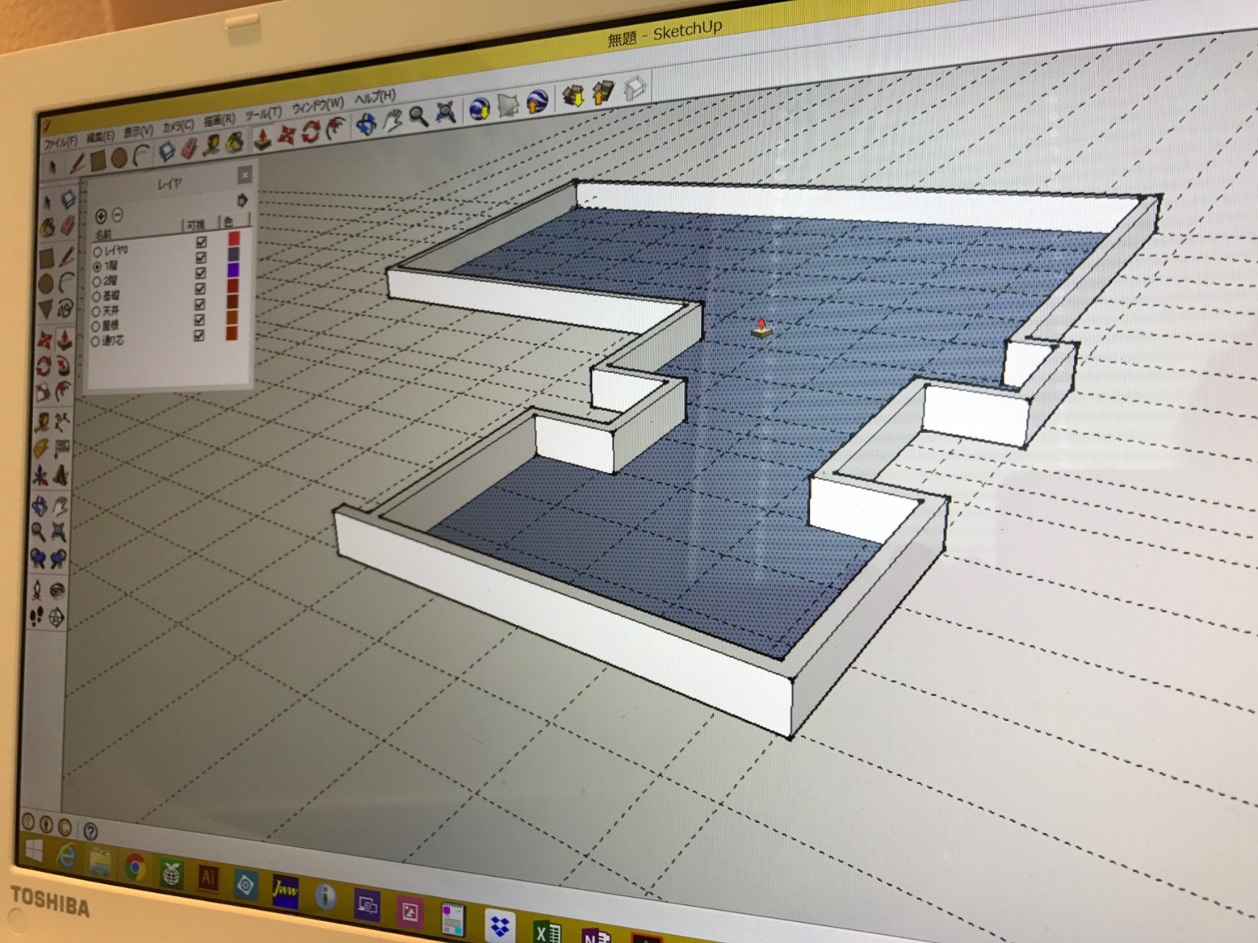Uncheck the visible box for 1階 layer
The width and height of the screenshot is (1258, 943).
click(x=201, y=257)
